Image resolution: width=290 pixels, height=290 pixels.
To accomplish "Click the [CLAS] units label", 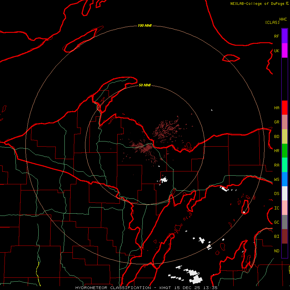I will click(x=272, y=22).
